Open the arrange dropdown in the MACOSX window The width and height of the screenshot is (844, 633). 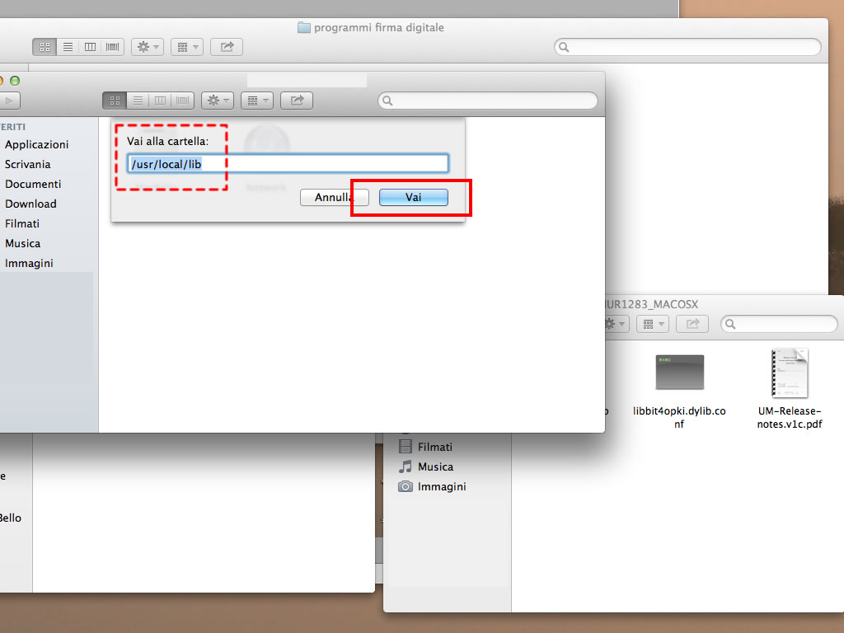click(x=652, y=325)
